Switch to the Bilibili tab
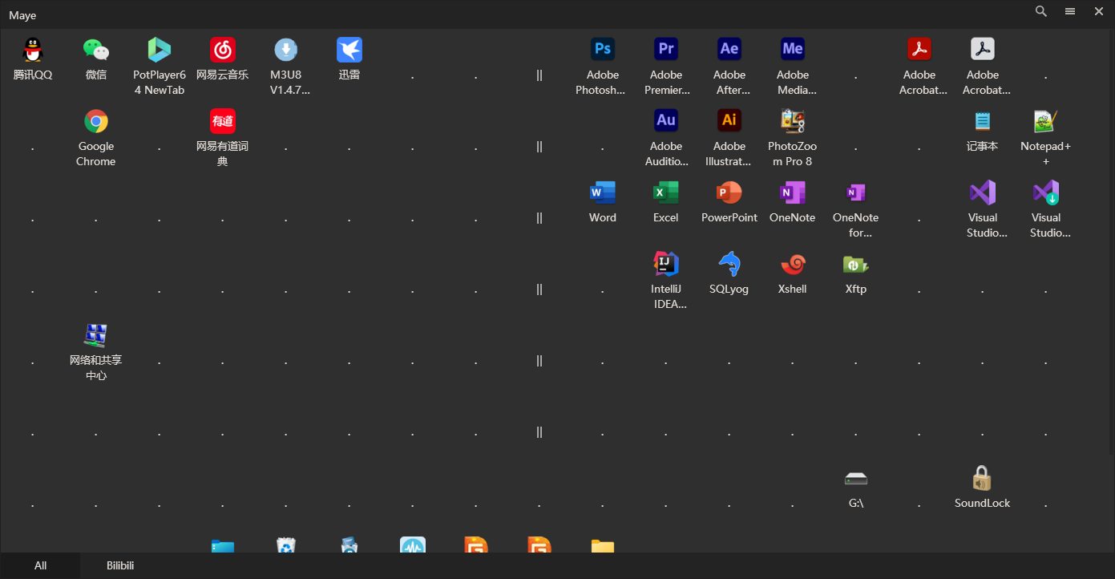 coord(119,565)
